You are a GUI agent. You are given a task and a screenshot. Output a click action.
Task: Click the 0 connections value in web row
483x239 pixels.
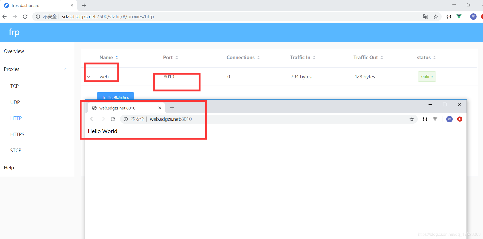click(x=229, y=77)
